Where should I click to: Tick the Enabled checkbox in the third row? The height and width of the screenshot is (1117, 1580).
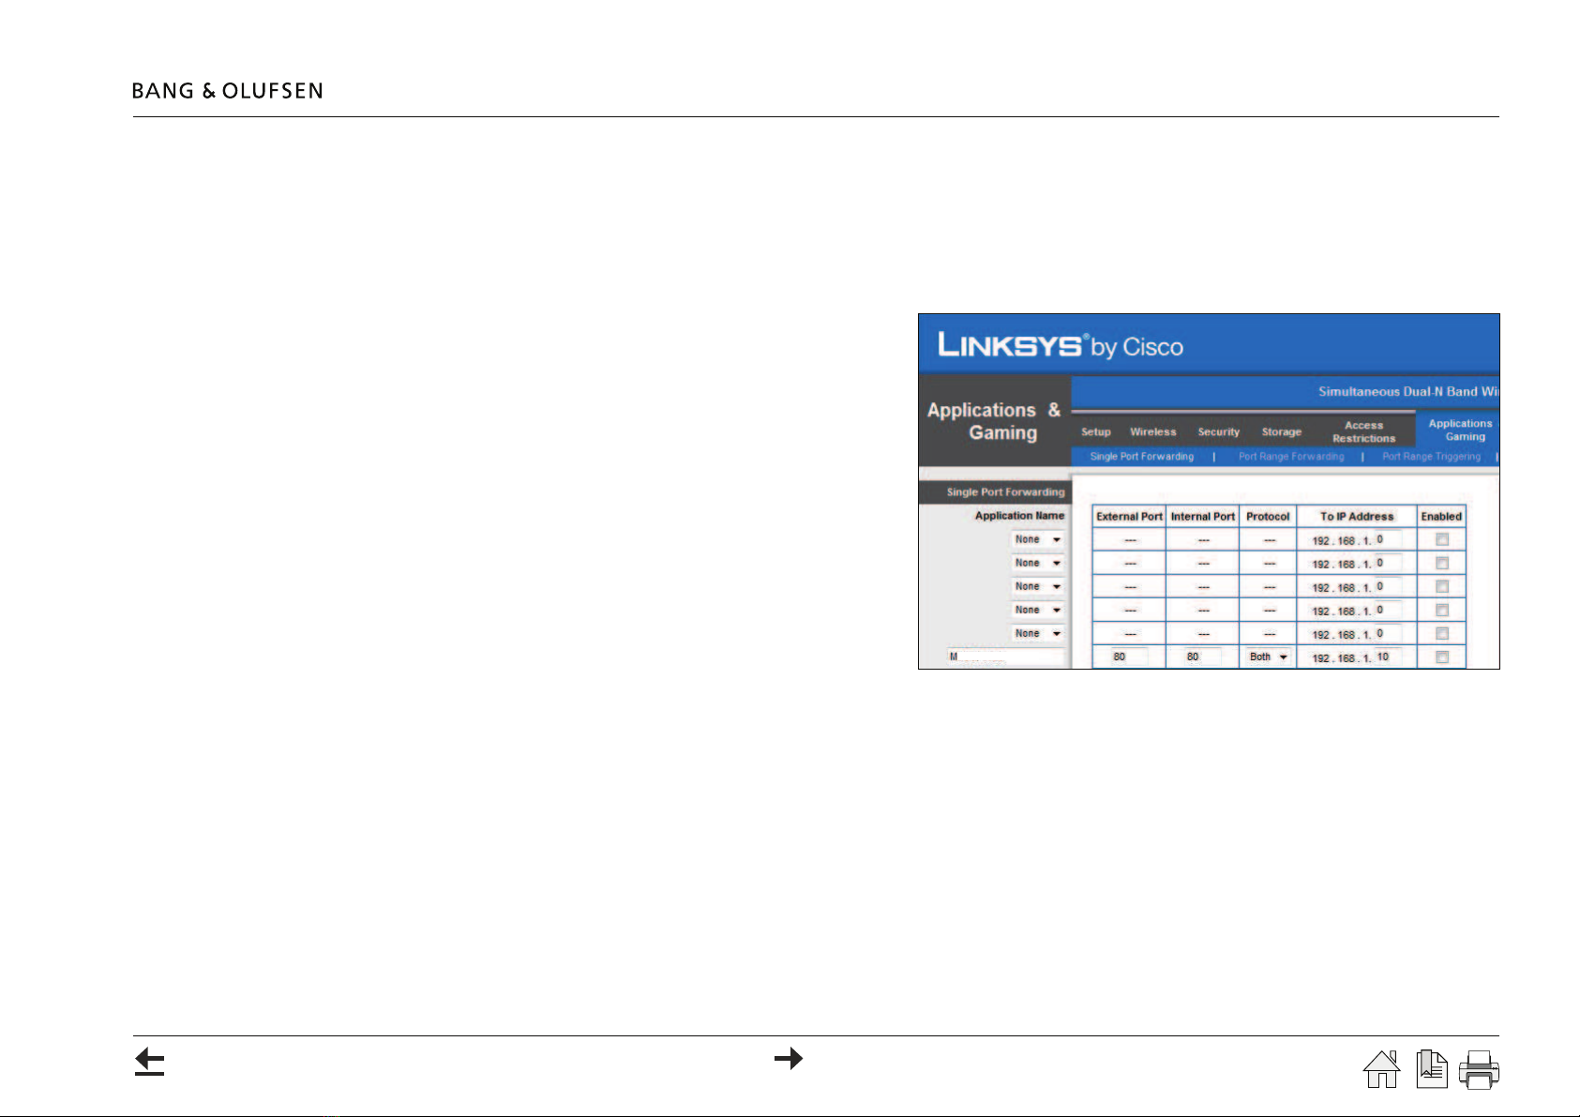pyautogui.click(x=1442, y=586)
